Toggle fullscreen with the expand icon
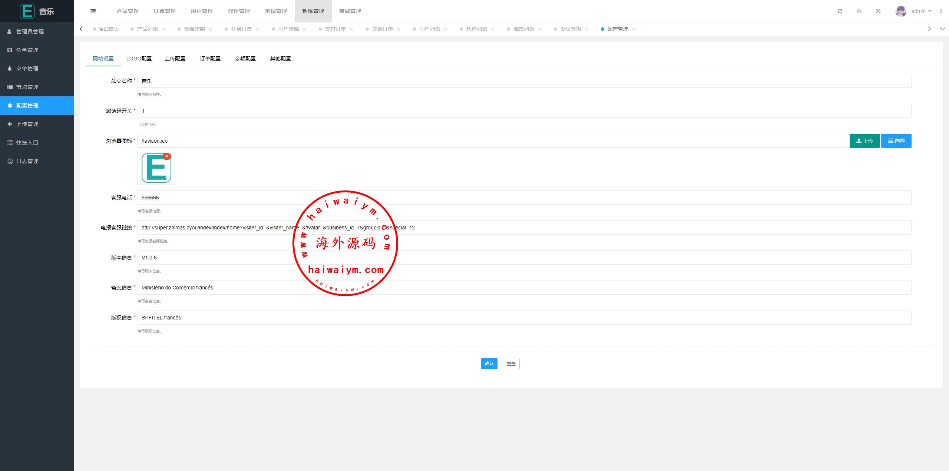This screenshot has height=471, width=949. pyautogui.click(x=878, y=11)
